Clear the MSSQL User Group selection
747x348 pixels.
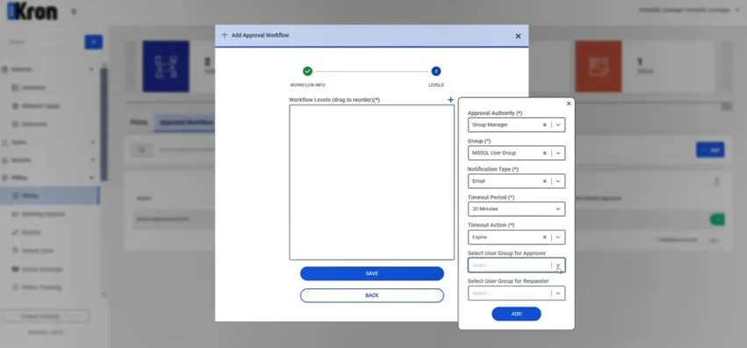click(x=544, y=153)
